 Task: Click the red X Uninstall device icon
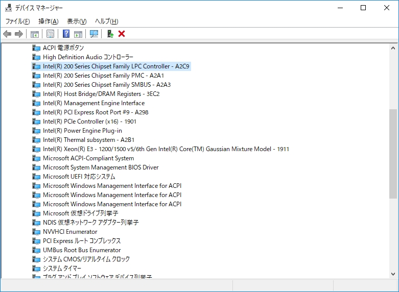[x=122, y=34]
